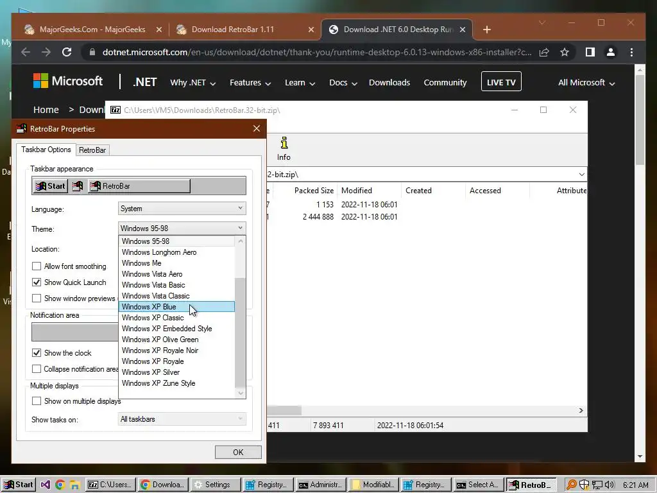The height and width of the screenshot is (493, 657).
Task: Click the network tray icon
Action: coord(597,485)
